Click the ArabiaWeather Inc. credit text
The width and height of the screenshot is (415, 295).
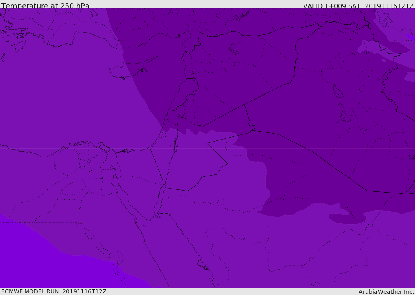tap(386, 292)
